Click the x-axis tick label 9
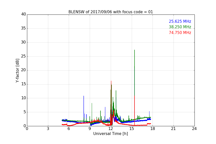Image resolution: width=216 pixels, height=144 pixels. pyautogui.click(x=90, y=129)
